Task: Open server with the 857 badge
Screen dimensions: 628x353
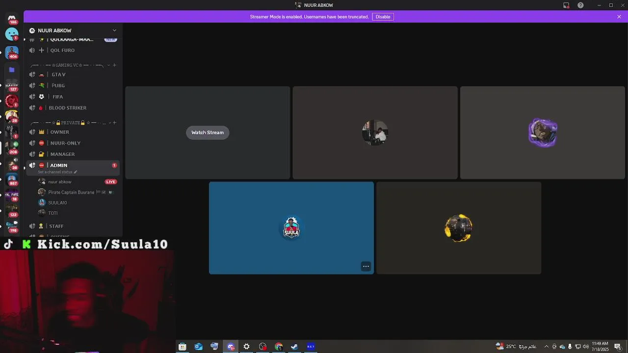Action: click(x=12, y=179)
